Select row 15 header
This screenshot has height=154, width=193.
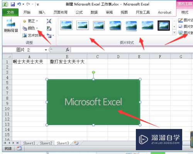click(x=7, y=135)
